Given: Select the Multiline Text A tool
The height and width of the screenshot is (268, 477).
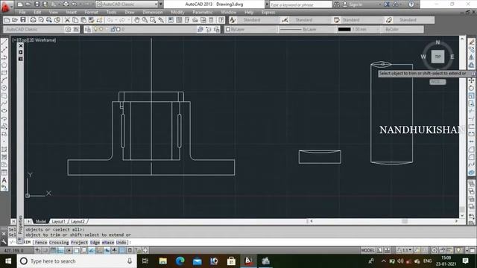Looking at the screenshot, I should pyautogui.click(x=4, y=180).
